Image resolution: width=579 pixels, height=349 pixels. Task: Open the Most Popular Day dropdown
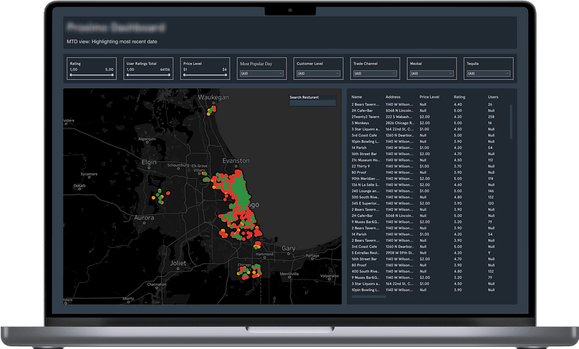click(261, 73)
